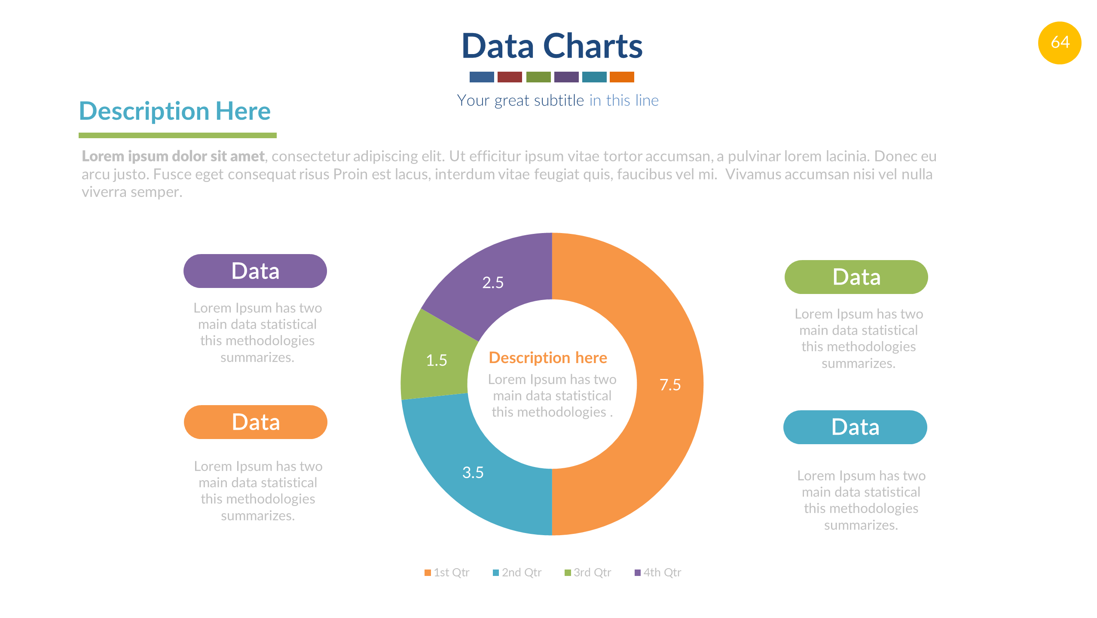Select the green Data pill button

(x=856, y=277)
